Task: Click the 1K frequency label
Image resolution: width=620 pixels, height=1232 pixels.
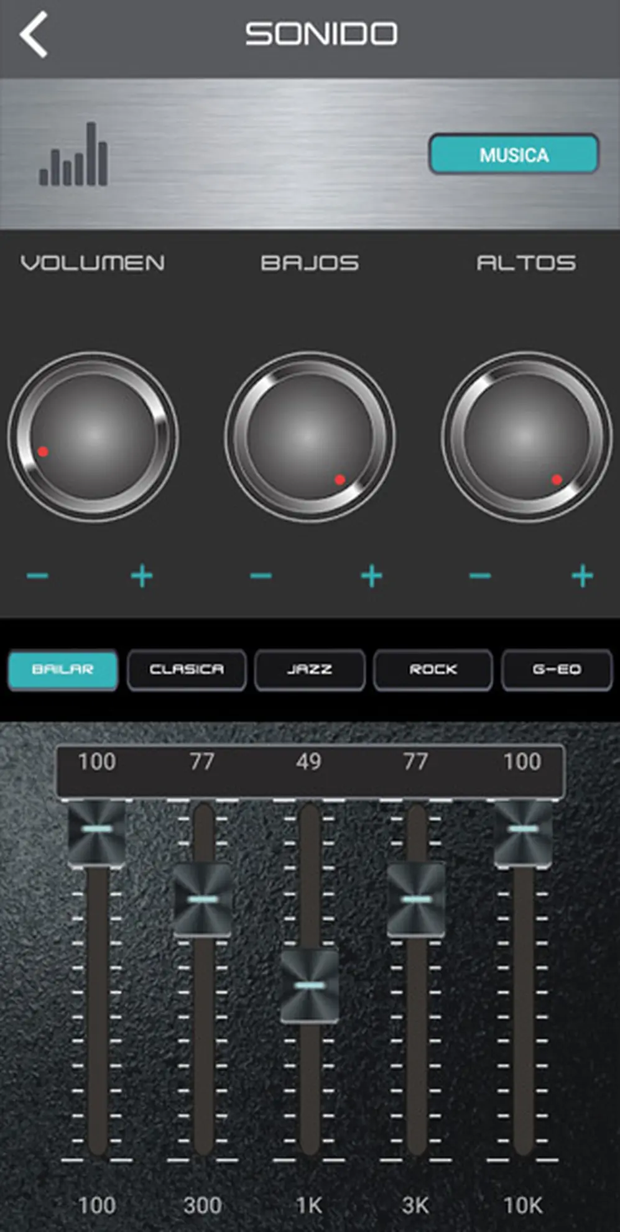Action: (x=309, y=1205)
